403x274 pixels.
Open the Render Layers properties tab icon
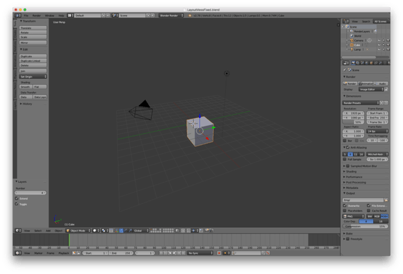358,63
